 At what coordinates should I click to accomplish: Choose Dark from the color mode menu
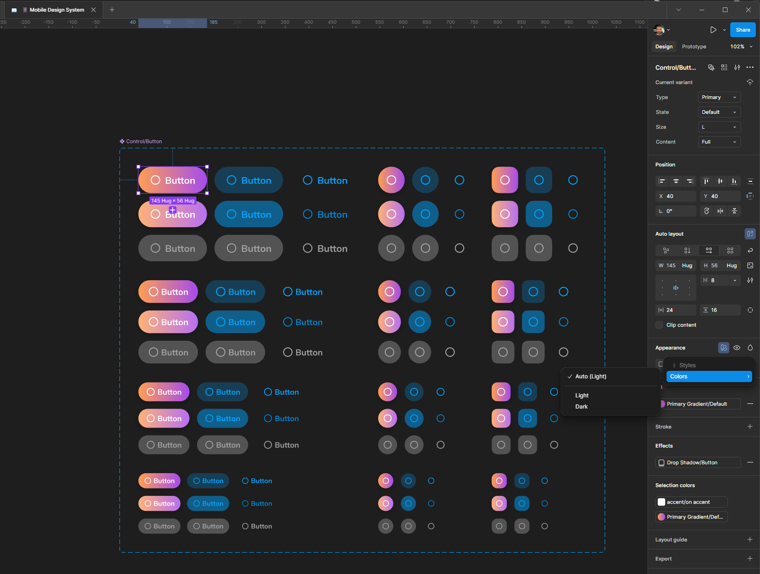tap(582, 407)
